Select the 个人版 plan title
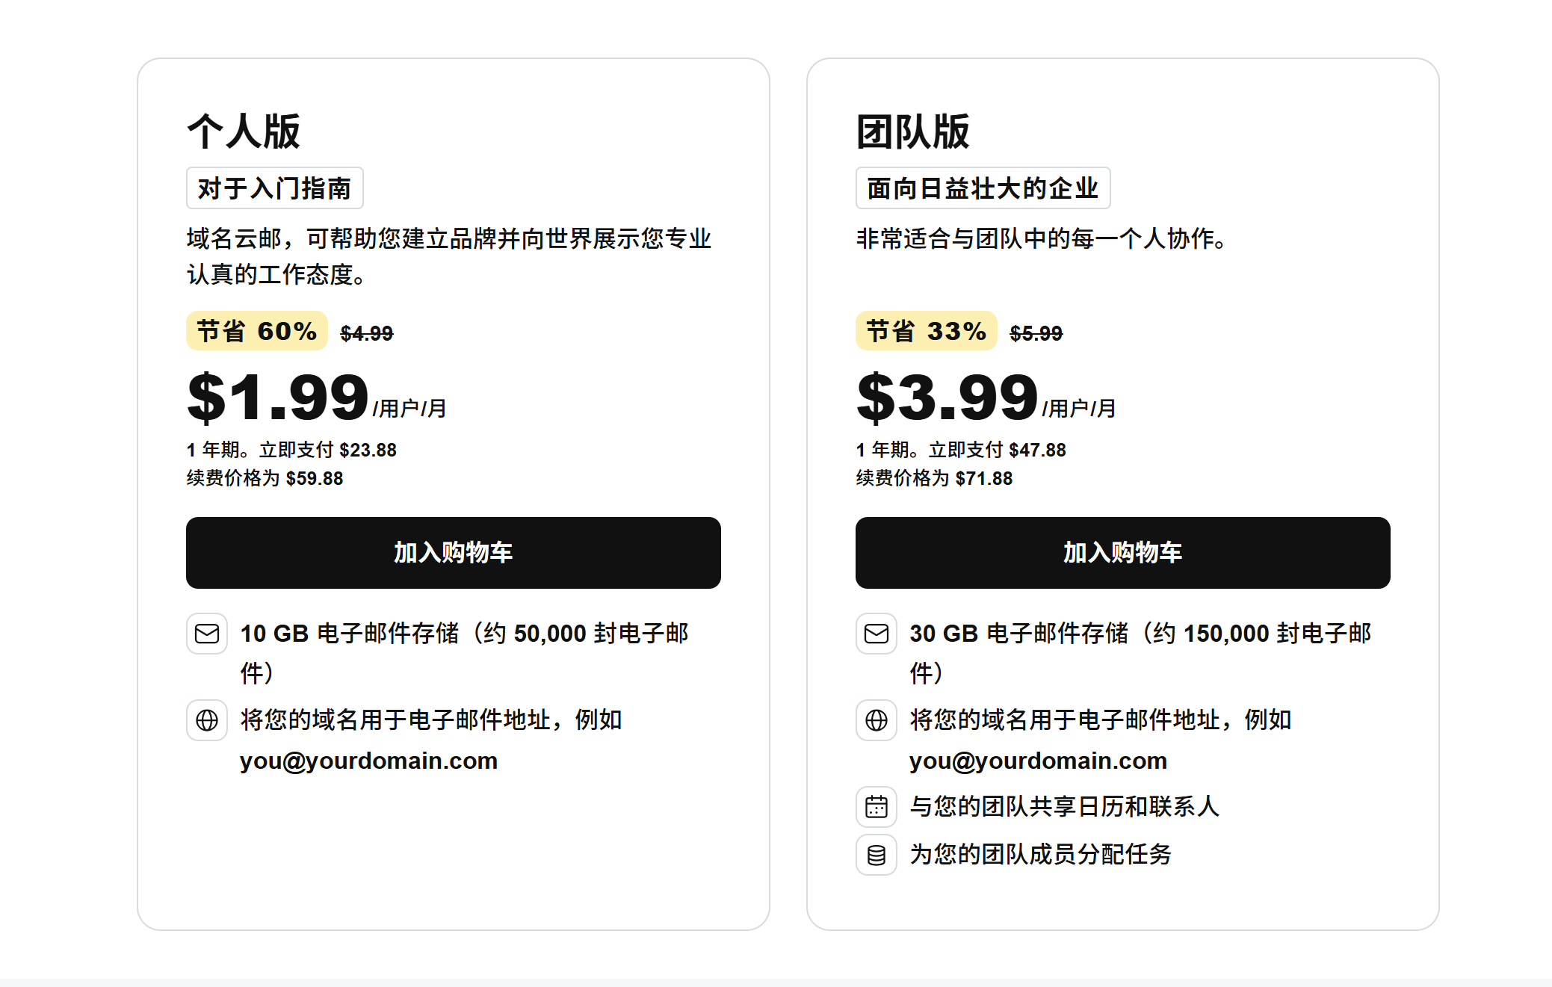1552x987 pixels. click(244, 132)
